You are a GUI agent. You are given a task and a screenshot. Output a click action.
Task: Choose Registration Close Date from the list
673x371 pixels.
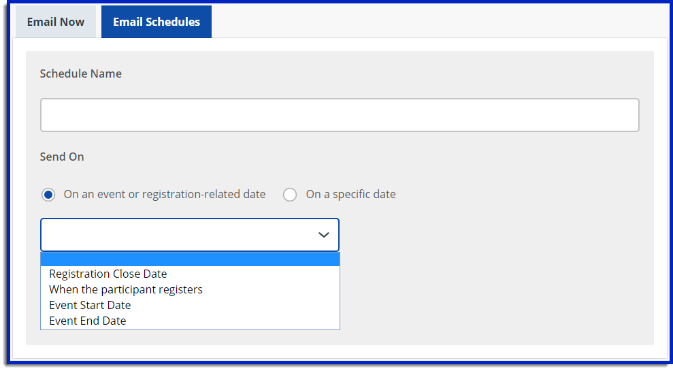click(x=108, y=274)
